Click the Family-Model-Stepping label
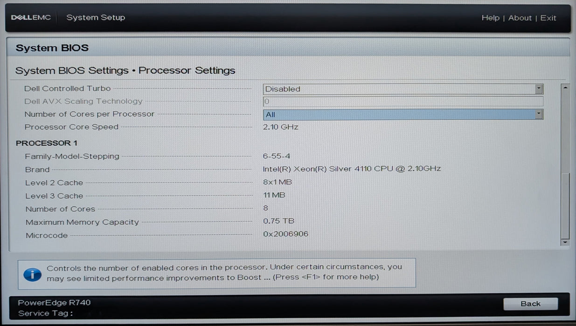This screenshot has width=576, height=326. pos(72,156)
